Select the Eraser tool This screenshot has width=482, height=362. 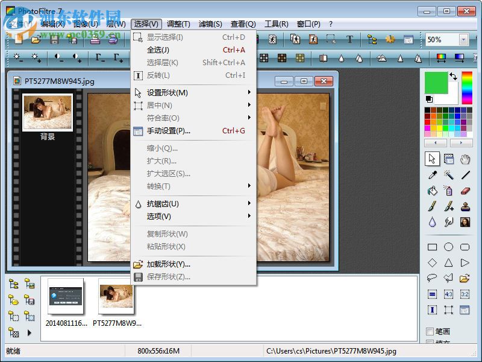pyautogui.click(x=465, y=191)
